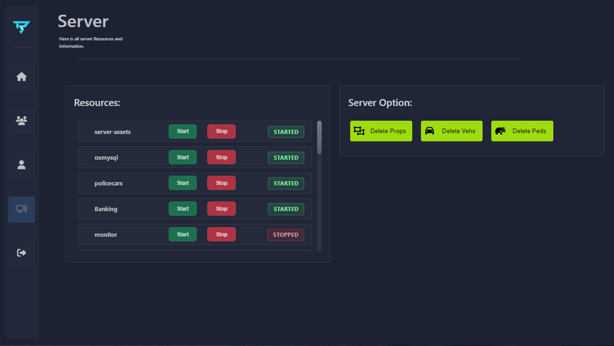Click the policecars resource name
The width and height of the screenshot is (614, 346).
(108, 183)
